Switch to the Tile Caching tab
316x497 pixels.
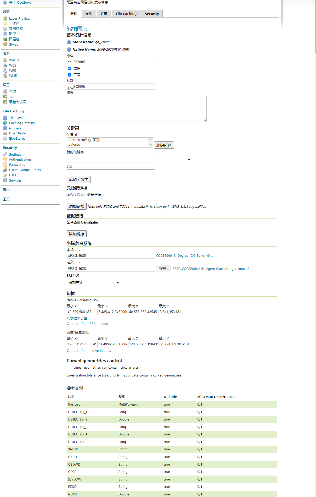coord(126,14)
